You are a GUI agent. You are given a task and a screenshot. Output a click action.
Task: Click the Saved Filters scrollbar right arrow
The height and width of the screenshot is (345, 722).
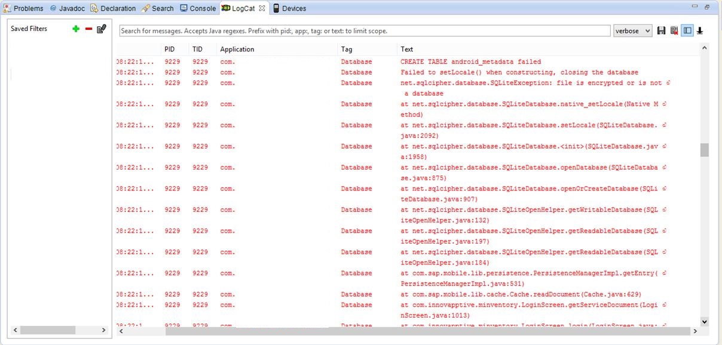point(103,330)
